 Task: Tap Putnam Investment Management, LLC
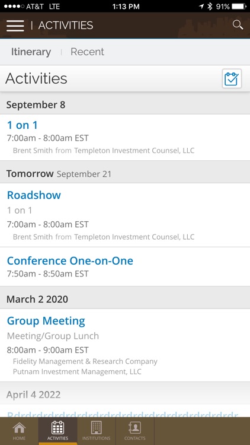coord(77,371)
